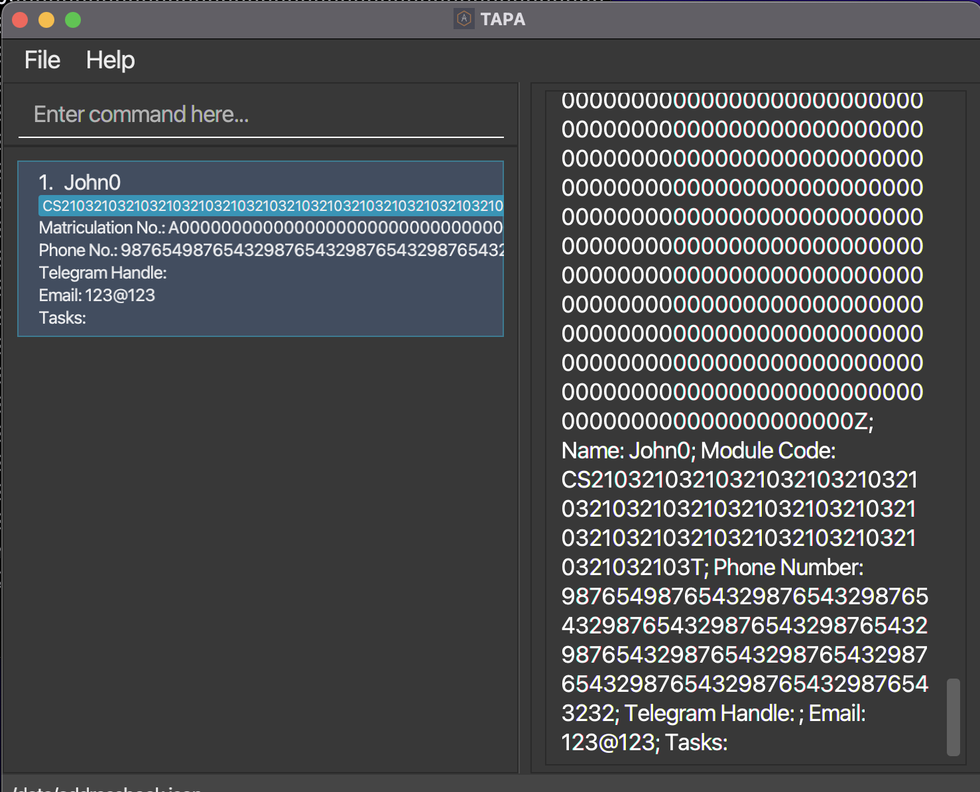Click the Telegram Handle line in card

coord(103,273)
